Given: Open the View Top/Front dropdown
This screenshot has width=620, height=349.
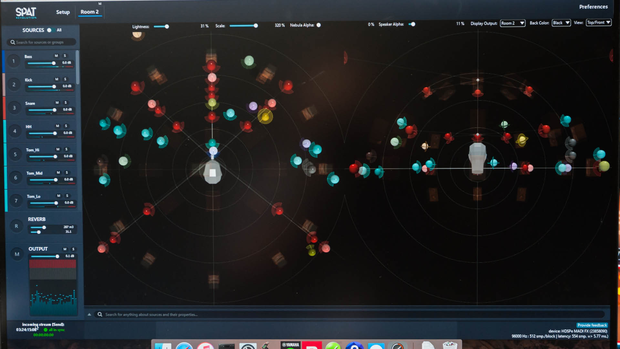Looking at the screenshot, I should (598, 22).
